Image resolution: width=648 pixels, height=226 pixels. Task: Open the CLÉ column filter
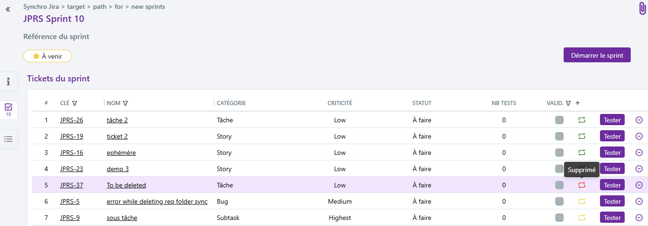[75, 103]
